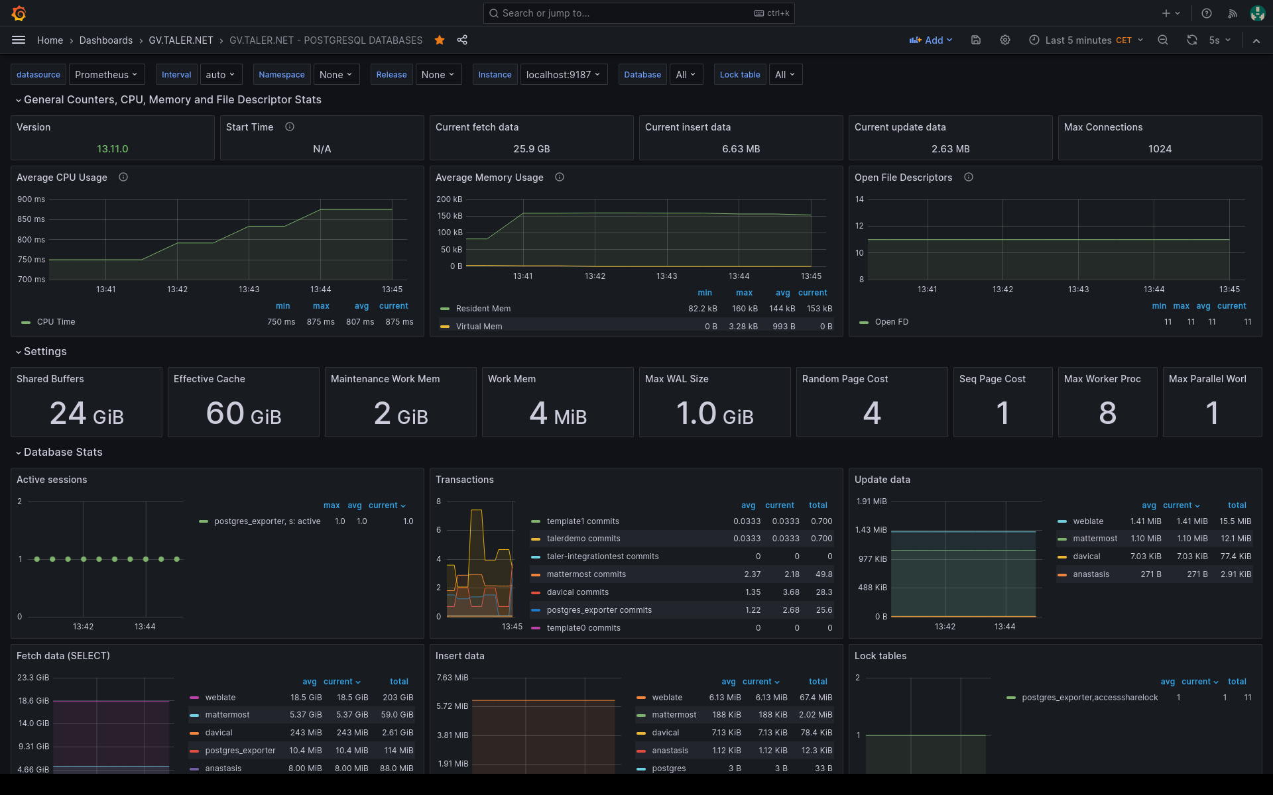The height and width of the screenshot is (795, 1273).
Task: Open the Active sessions panel title menu
Action: click(52, 480)
